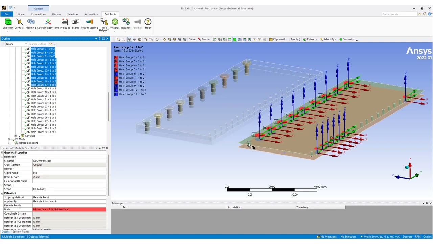This screenshot has height=244, width=433.
Task: Open the Preloads tool
Action: (65, 24)
